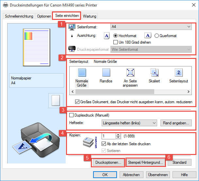The image size is (199, 181).
Task: Click the Abbrechen button
Action: (x=131, y=175)
